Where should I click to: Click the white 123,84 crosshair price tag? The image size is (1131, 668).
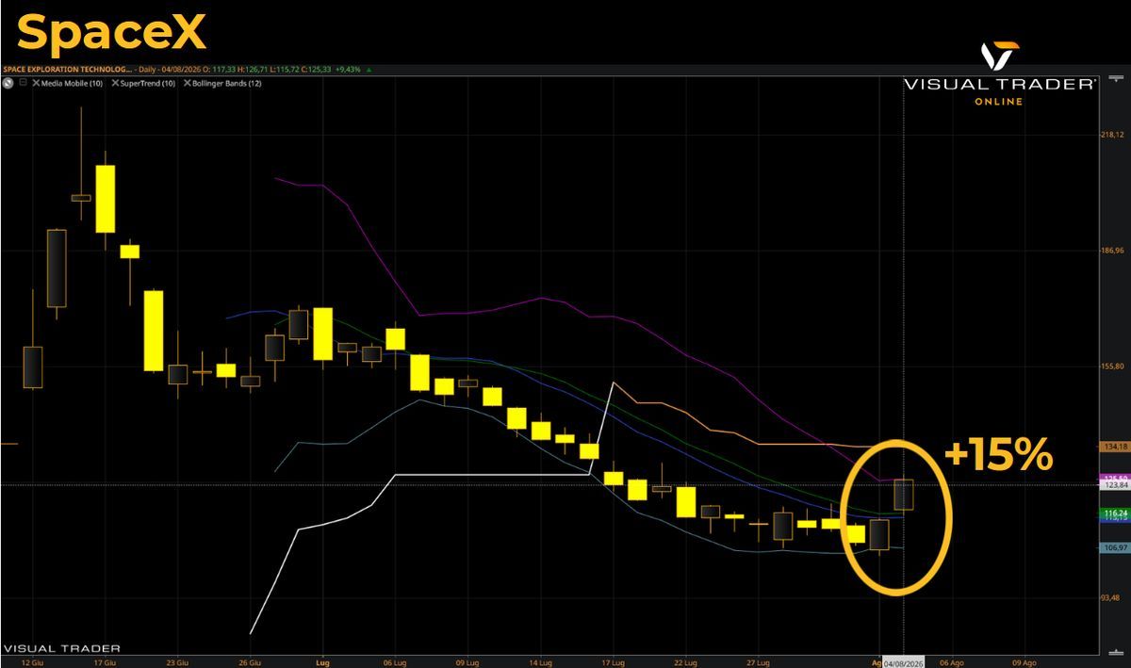[1113, 485]
